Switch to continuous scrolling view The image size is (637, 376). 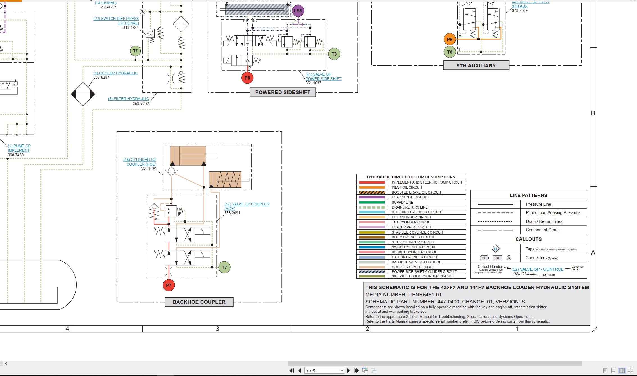613,371
